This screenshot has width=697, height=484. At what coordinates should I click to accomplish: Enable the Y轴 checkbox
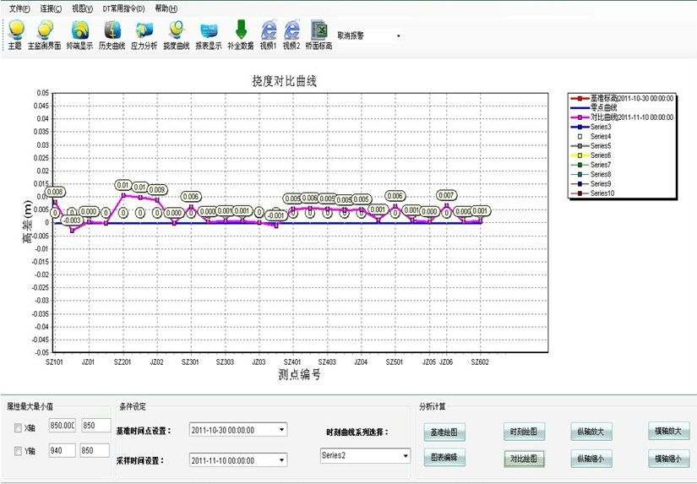click(19, 451)
